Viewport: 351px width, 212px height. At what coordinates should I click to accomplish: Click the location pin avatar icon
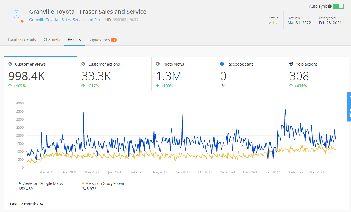click(17, 15)
